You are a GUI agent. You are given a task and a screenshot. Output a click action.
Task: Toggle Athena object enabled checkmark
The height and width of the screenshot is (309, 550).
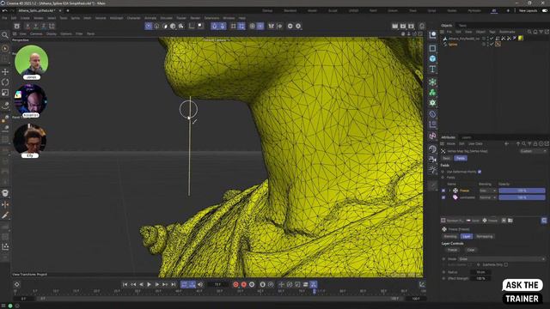click(492, 38)
